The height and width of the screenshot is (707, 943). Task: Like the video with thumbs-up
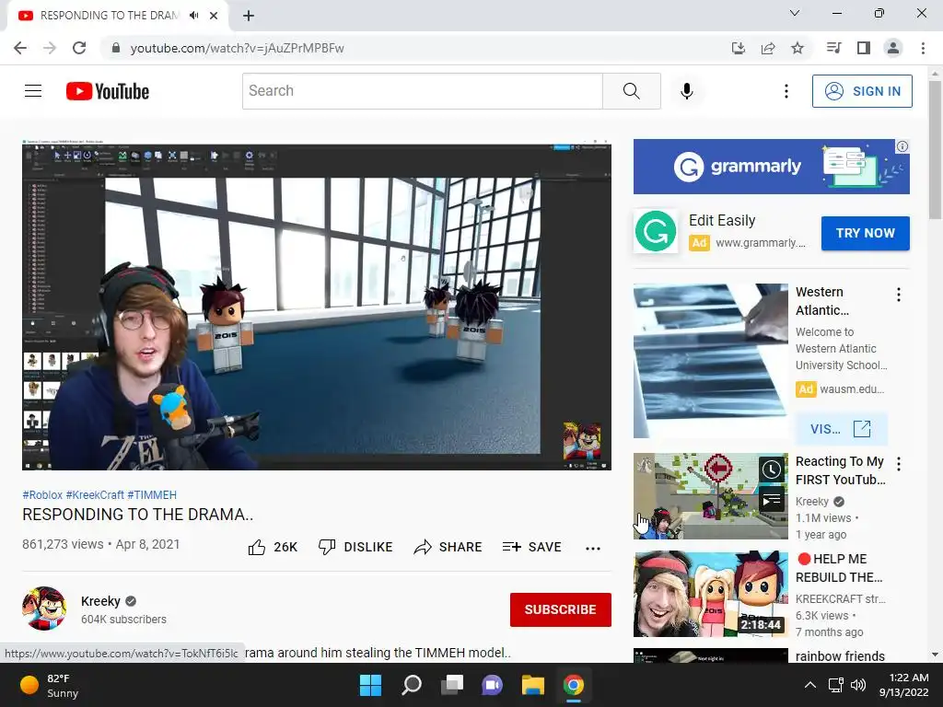coord(273,547)
